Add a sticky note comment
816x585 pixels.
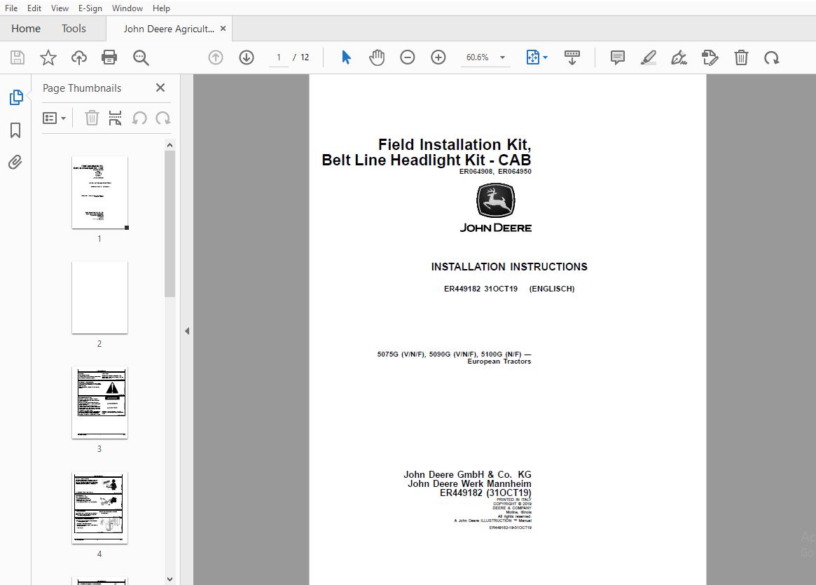tap(617, 57)
